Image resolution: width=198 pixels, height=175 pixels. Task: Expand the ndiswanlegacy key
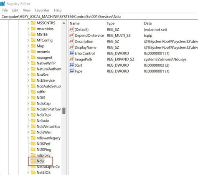pos(28,138)
